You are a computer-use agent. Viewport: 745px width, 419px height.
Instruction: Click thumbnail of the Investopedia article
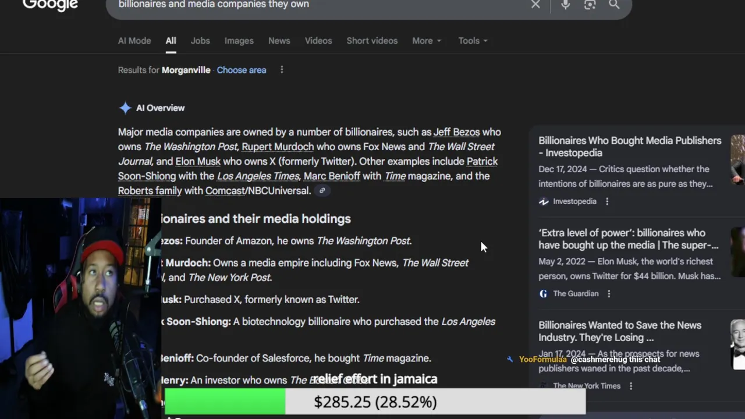click(x=738, y=159)
